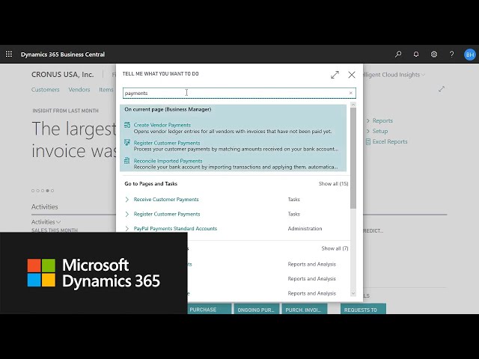Screen dimensions: 479x359
Task: Click the search magnifier in header
Action: [398, 55]
